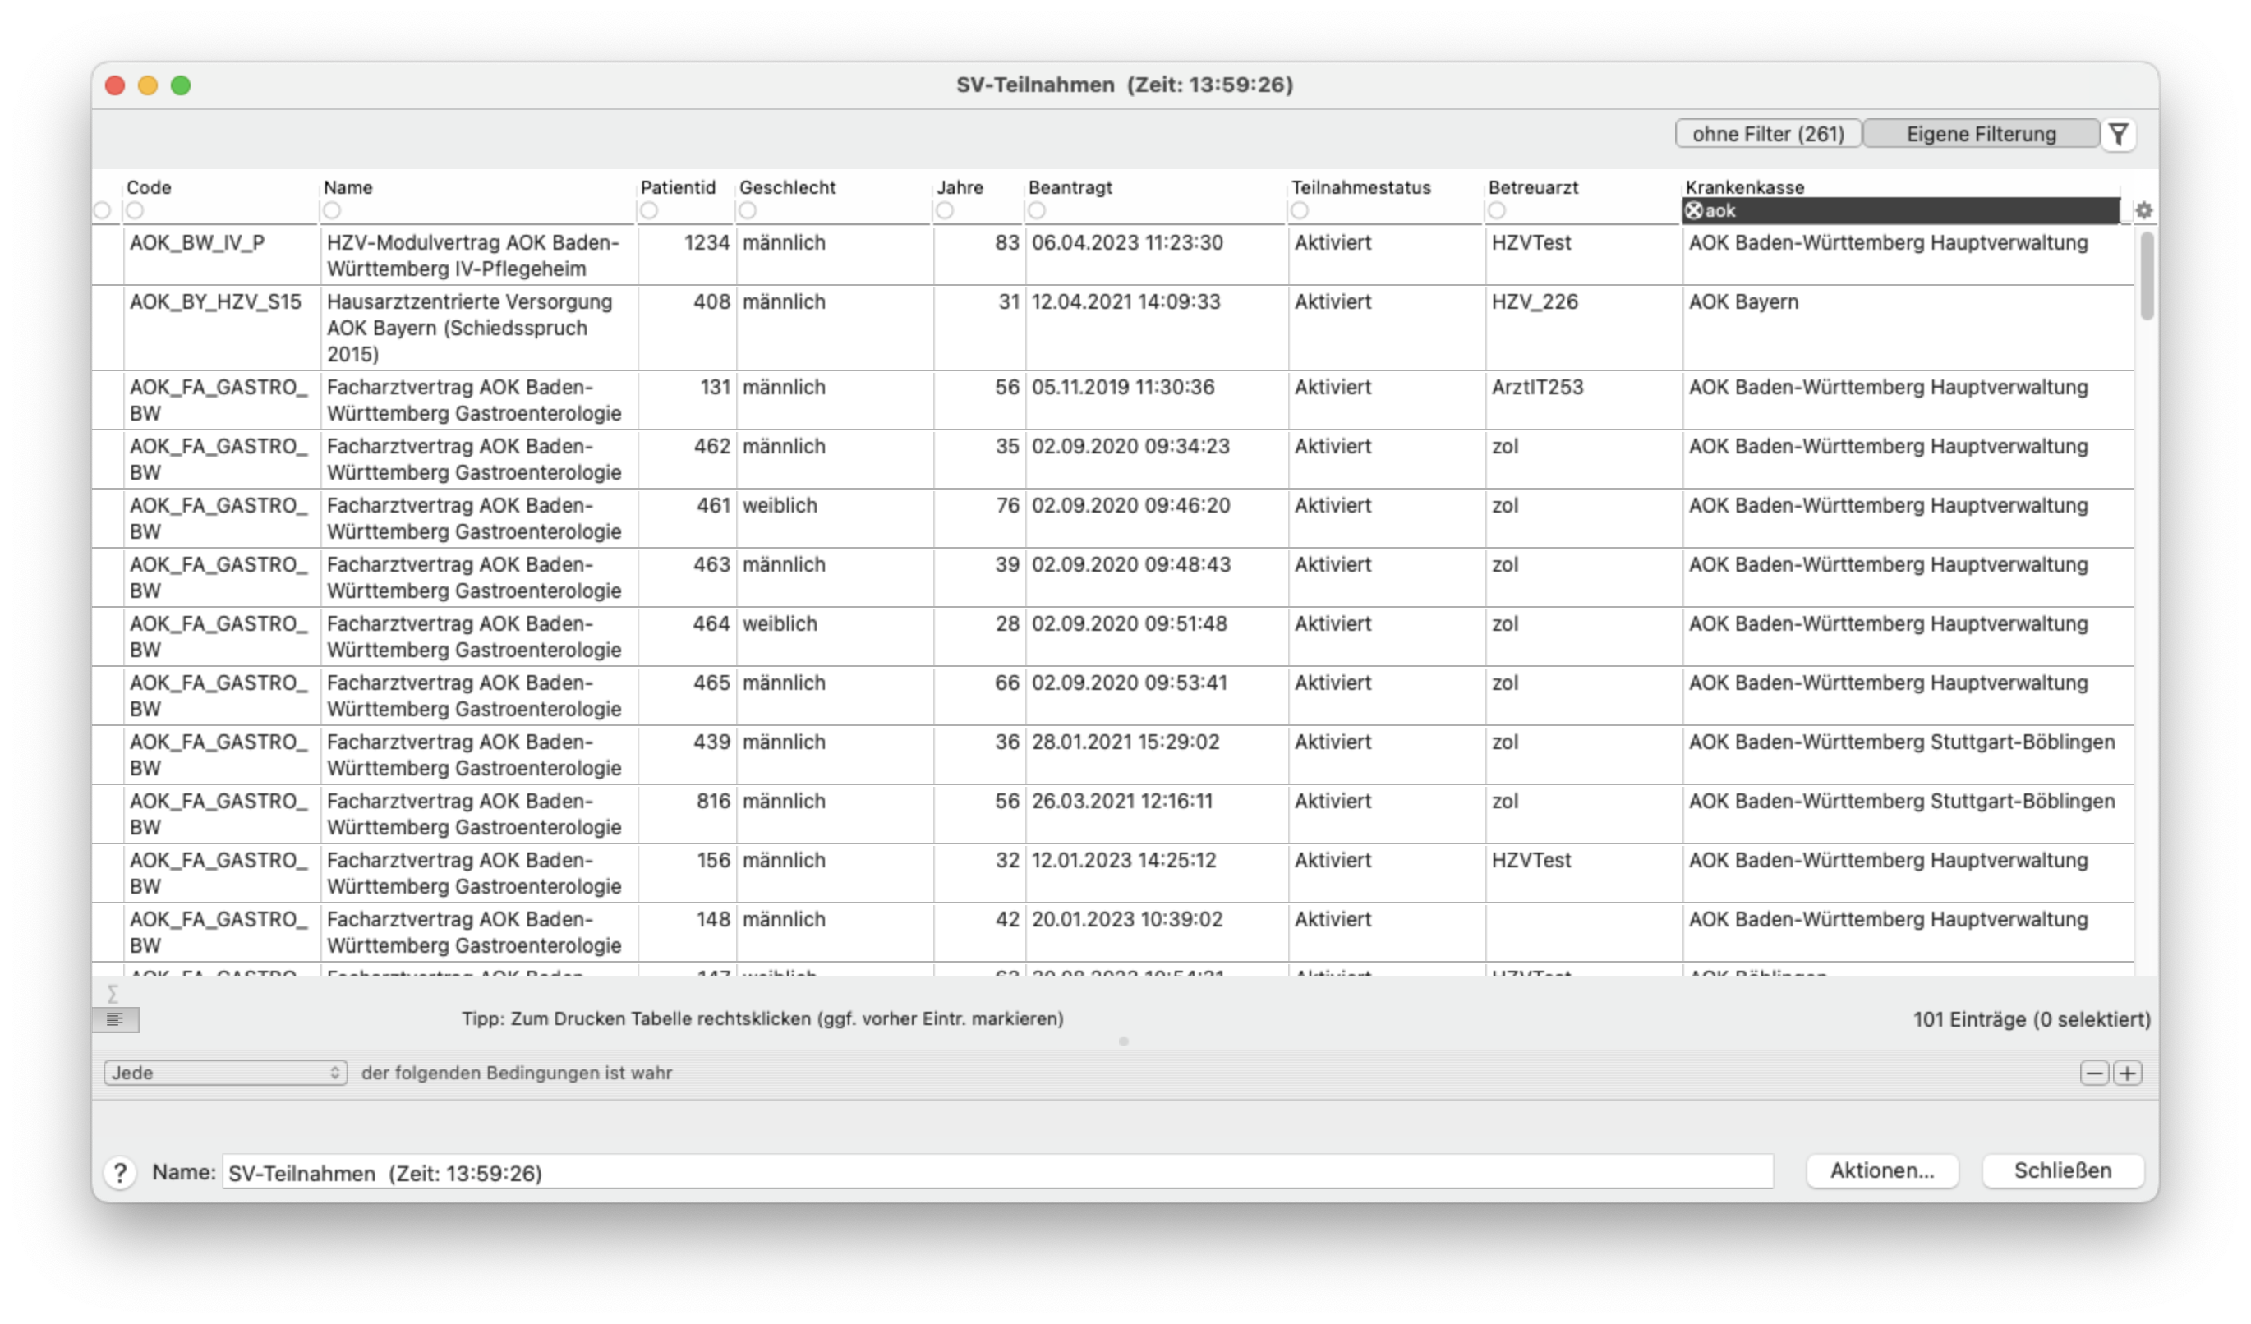The height and width of the screenshot is (1324, 2251).
Task: Open the help question mark button
Action: pos(120,1171)
